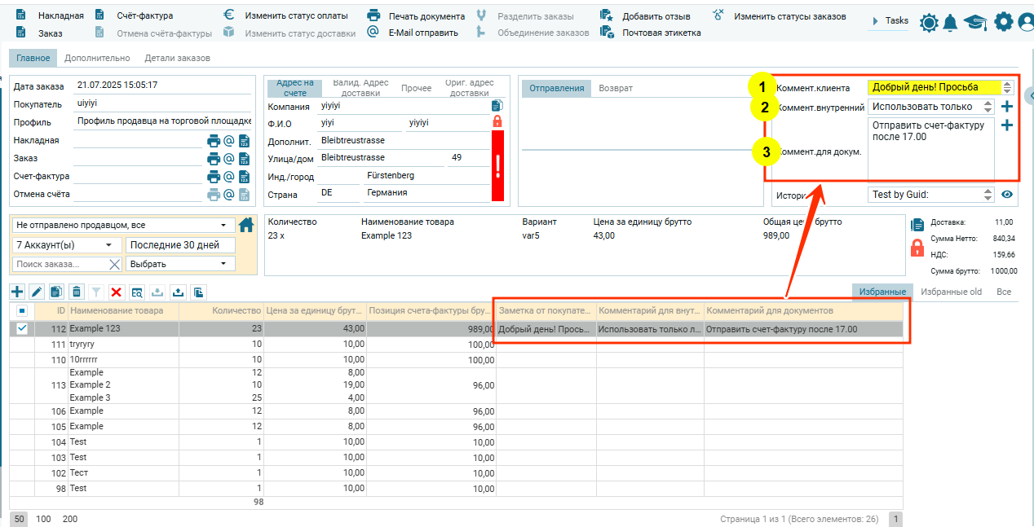Image resolution: width=1034 pixels, height=527 pixels.
Task: Click 'Печать документа' in the top toolbar
Action: tap(417, 16)
